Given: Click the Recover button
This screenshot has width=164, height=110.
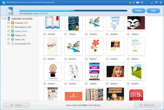Looking at the screenshot, I should (147, 105).
